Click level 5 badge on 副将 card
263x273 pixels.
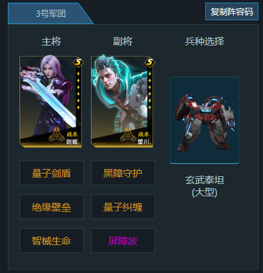150,62
